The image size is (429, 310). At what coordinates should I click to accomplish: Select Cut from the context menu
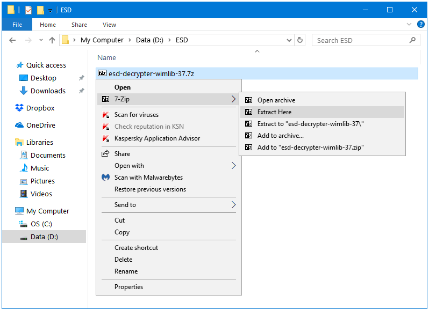coord(169,220)
